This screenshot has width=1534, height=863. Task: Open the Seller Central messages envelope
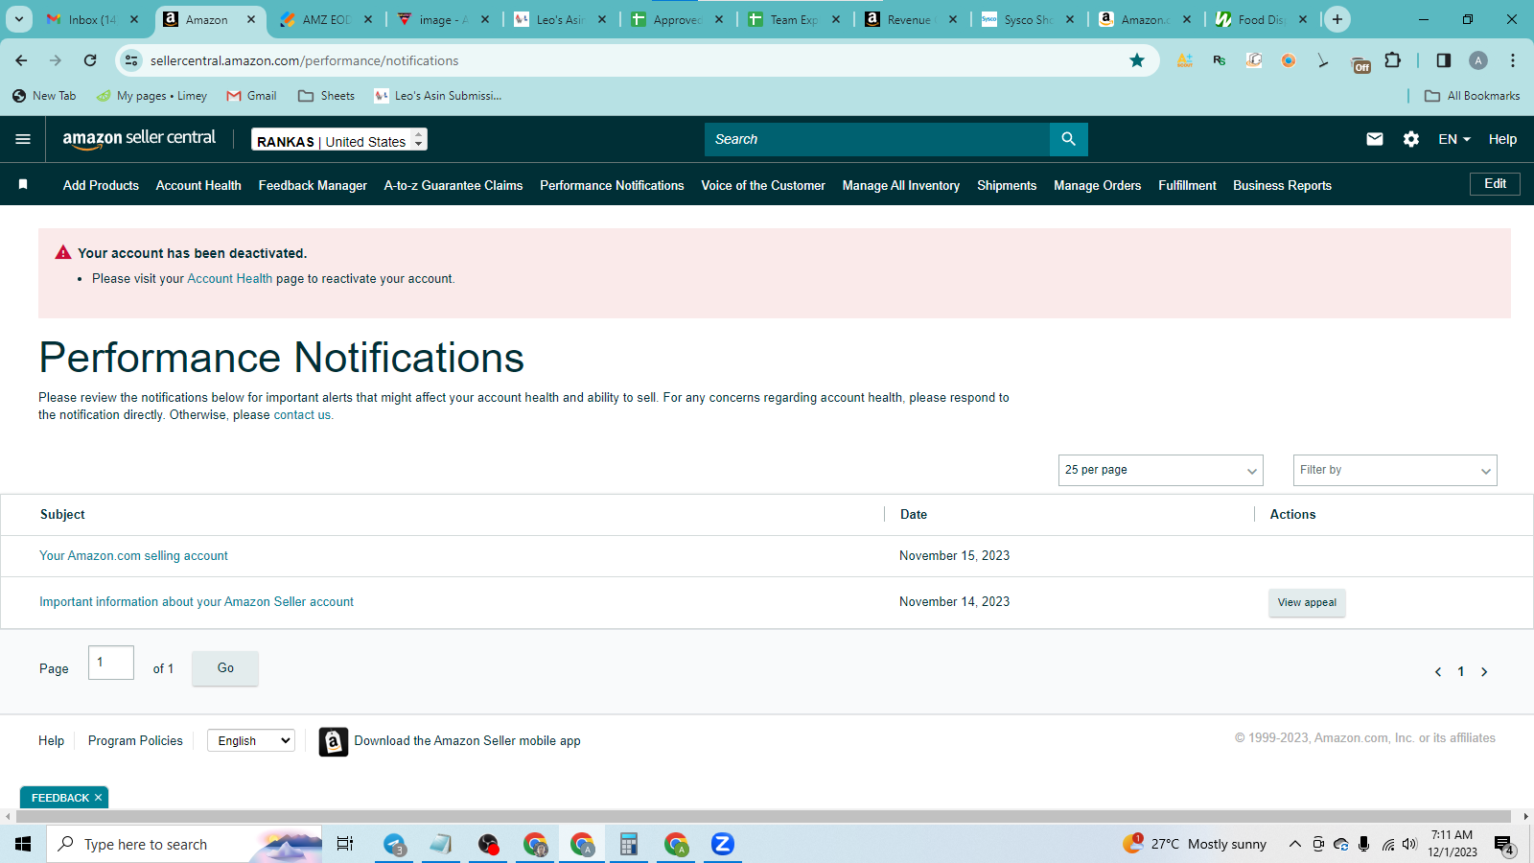coord(1375,139)
